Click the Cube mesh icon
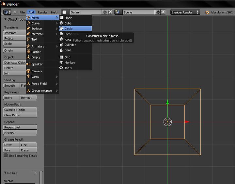 pyautogui.click(x=61, y=23)
